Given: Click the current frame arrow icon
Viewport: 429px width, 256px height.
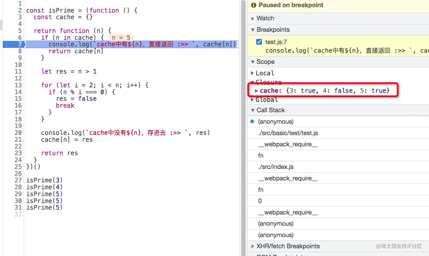Looking at the screenshot, I should (252, 121).
